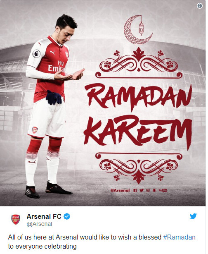Click the red Instagram icon in graphic
This screenshot has width=208, height=254.
[148, 190]
